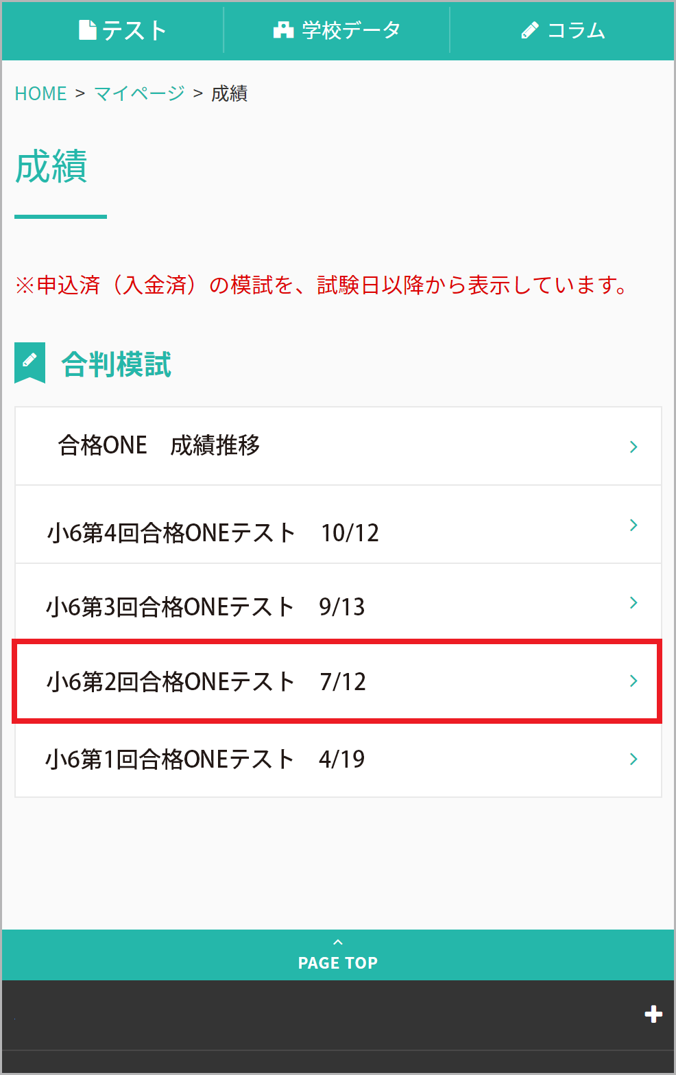The image size is (676, 1075).
Task: Click the up caret above PAGE TOP
Action: [x=337, y=943]
